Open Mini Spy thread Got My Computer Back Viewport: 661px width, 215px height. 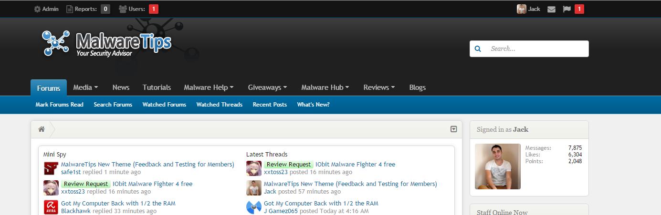tap(118, 204)
